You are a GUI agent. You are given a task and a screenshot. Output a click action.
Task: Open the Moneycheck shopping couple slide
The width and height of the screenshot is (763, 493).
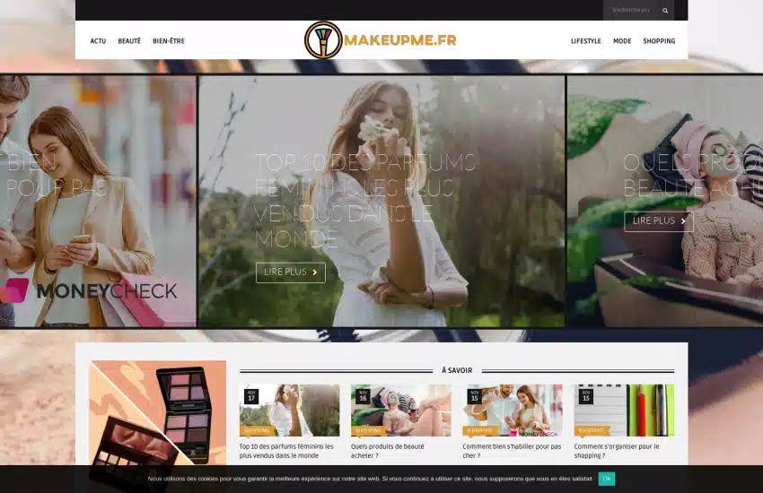point(98,201)
